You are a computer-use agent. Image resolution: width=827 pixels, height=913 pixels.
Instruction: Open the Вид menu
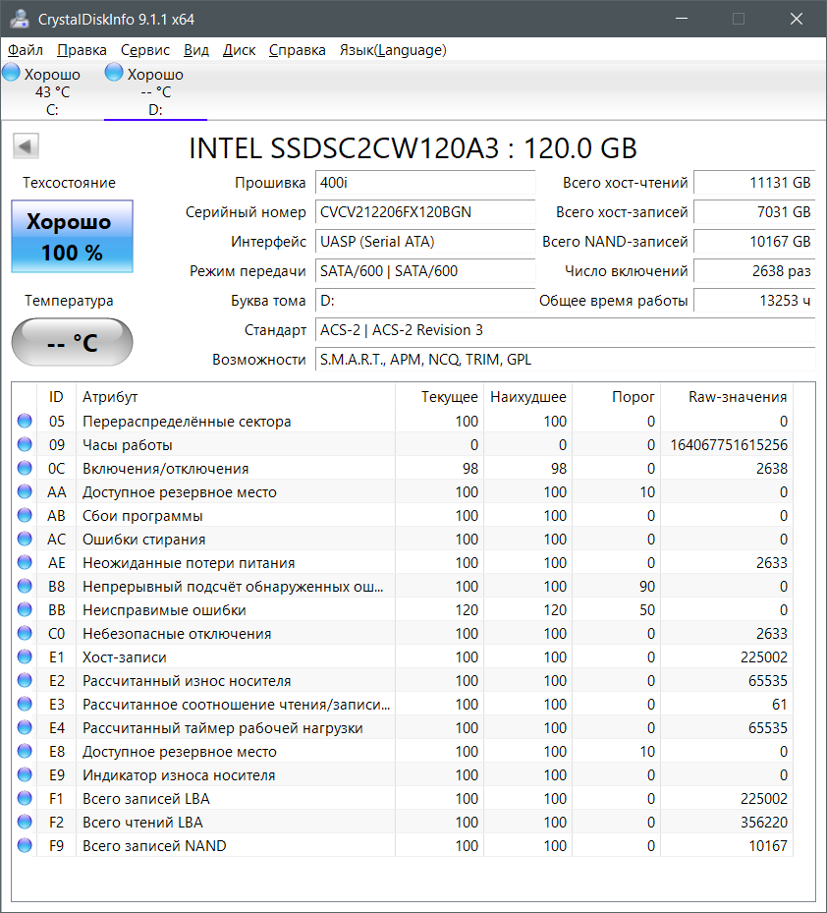196,51
